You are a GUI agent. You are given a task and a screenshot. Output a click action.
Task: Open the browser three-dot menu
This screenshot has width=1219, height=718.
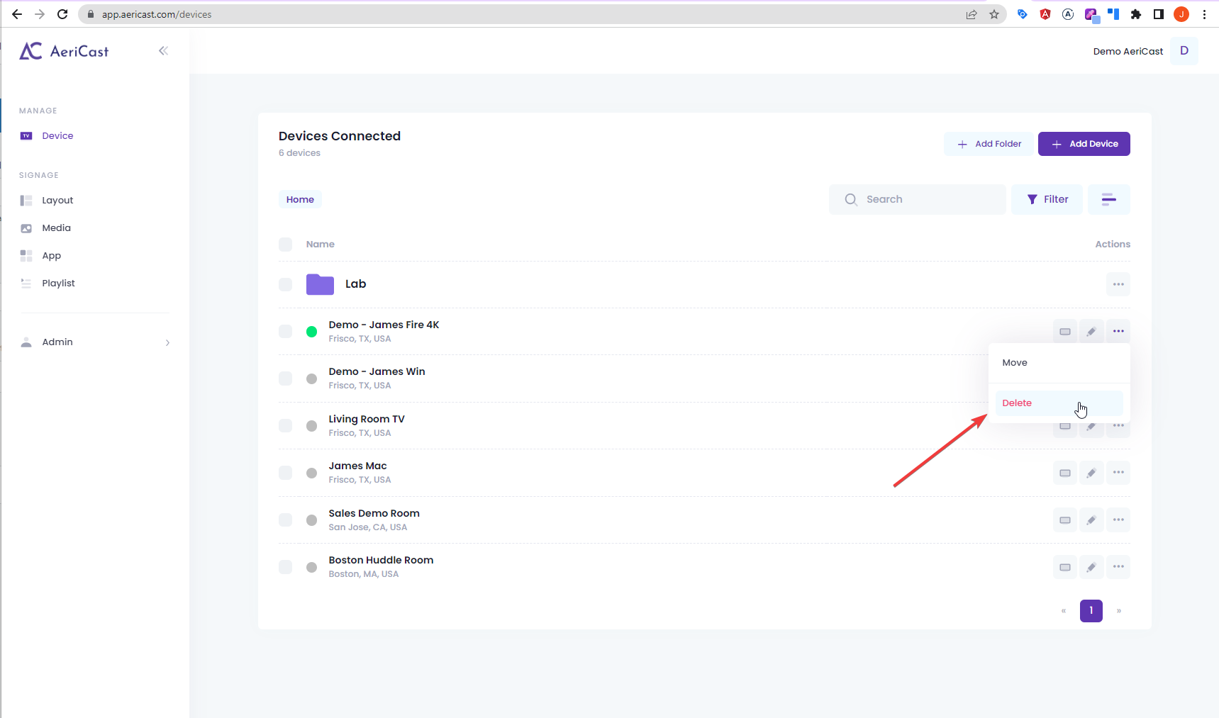point(1204,14)
